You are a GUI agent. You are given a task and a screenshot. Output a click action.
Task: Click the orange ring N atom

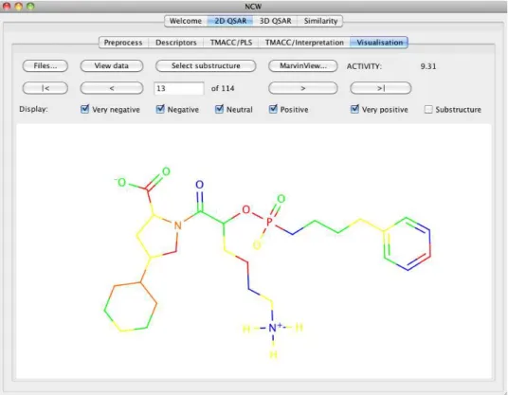coord(177,225)
